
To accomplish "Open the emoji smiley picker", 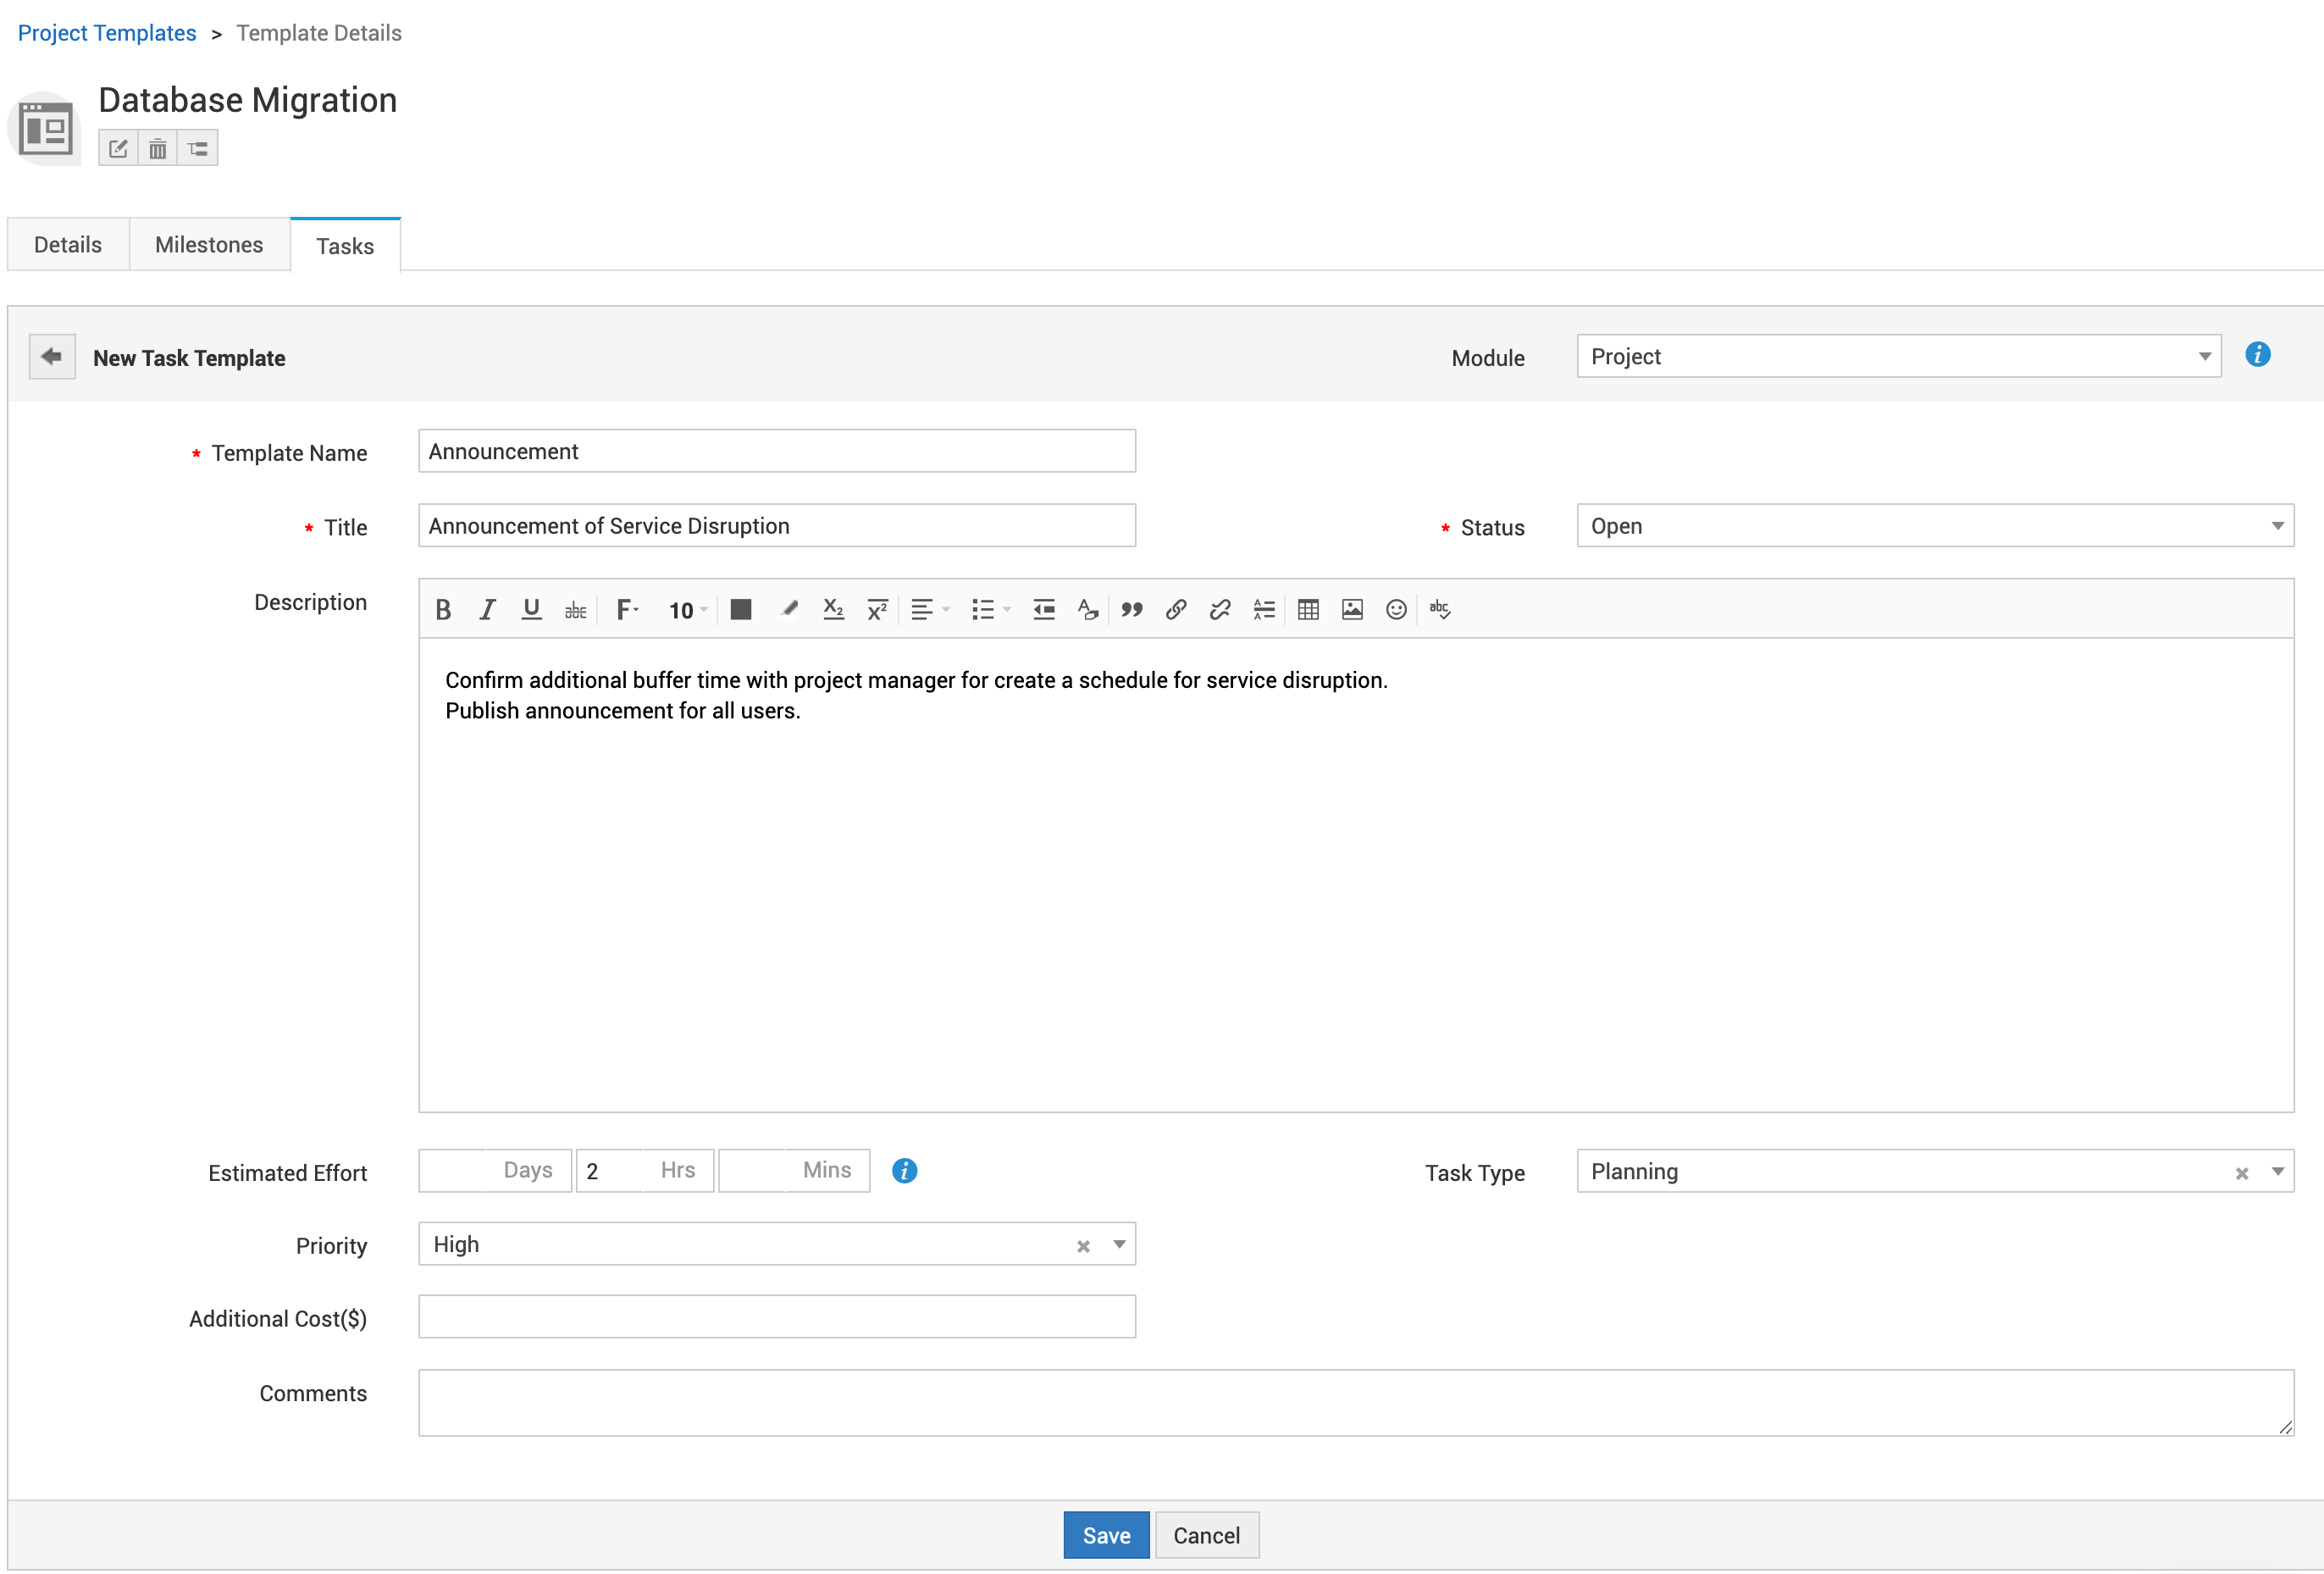I will 1395,609.
